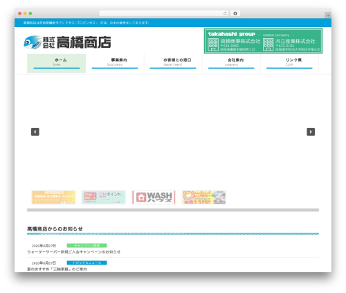
Task: Click the orange portal site banner thumbnail
Action: tap(53, 197)
